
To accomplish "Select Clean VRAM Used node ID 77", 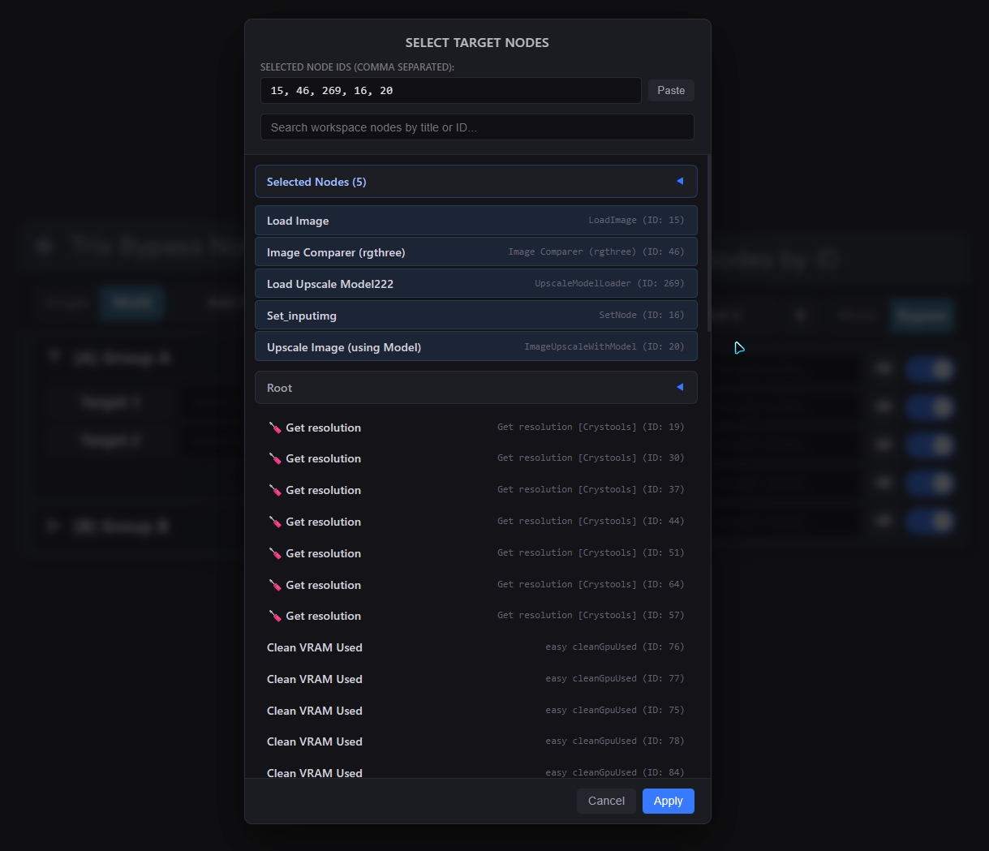I will pyautogui.click(x=476, y=679).
